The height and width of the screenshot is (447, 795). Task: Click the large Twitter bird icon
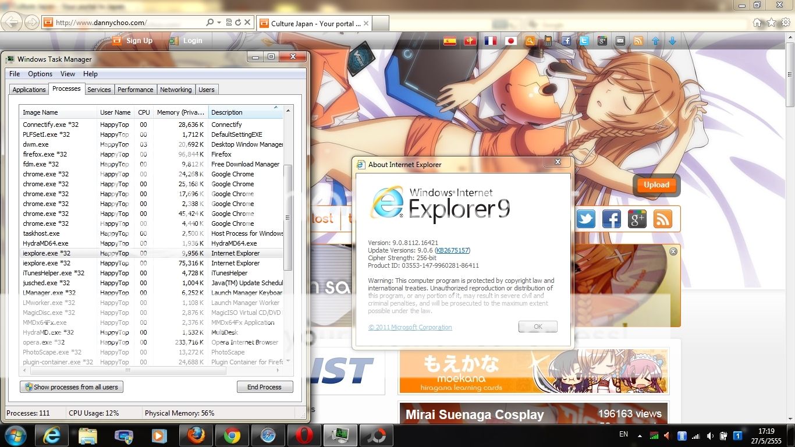[x=586, y=219]
